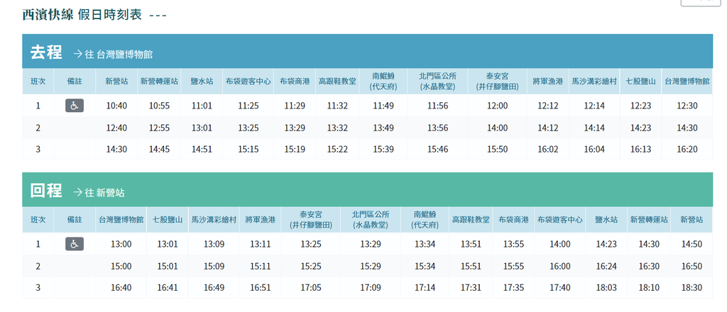Viewport: 727px width, 312px height.
Task: Click the 布袋遊客中心 column header in 去程
Action: 248,82
